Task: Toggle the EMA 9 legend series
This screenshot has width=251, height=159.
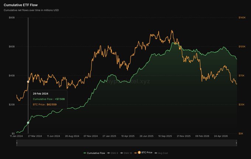Action: click(x=113, y=153)
